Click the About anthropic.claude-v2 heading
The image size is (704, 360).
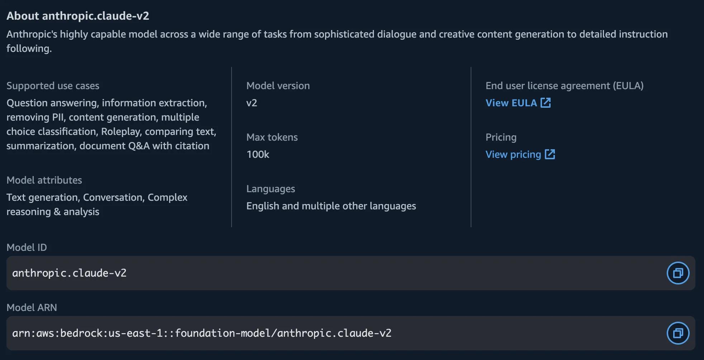[78, 16]
